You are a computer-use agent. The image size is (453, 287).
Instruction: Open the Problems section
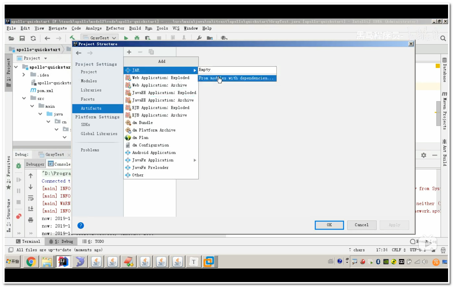click(x=90, y=150)
